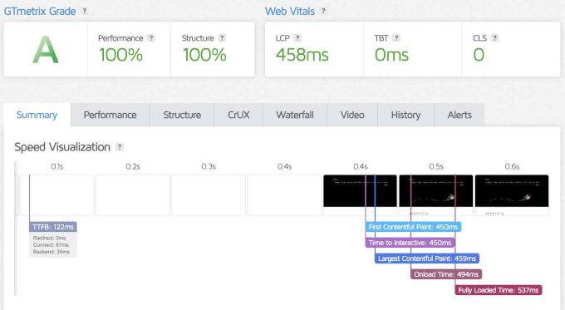Click Onload Time: 494ms label
Image resolution: width=565 pixels, height=310 pixels.
(x=446, y=274)
